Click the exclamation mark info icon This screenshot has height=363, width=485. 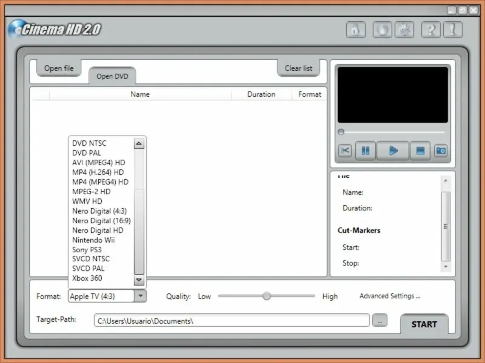point(452,30)
